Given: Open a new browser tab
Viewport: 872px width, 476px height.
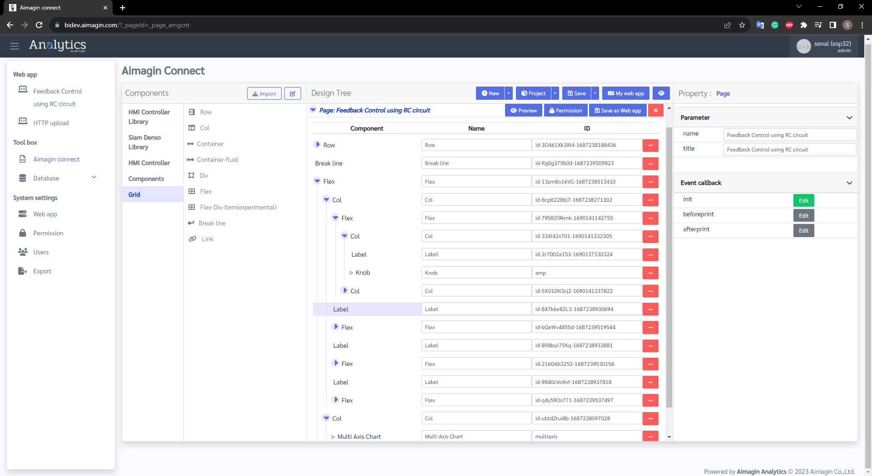Looking at the screenshot, I should 123,8.
